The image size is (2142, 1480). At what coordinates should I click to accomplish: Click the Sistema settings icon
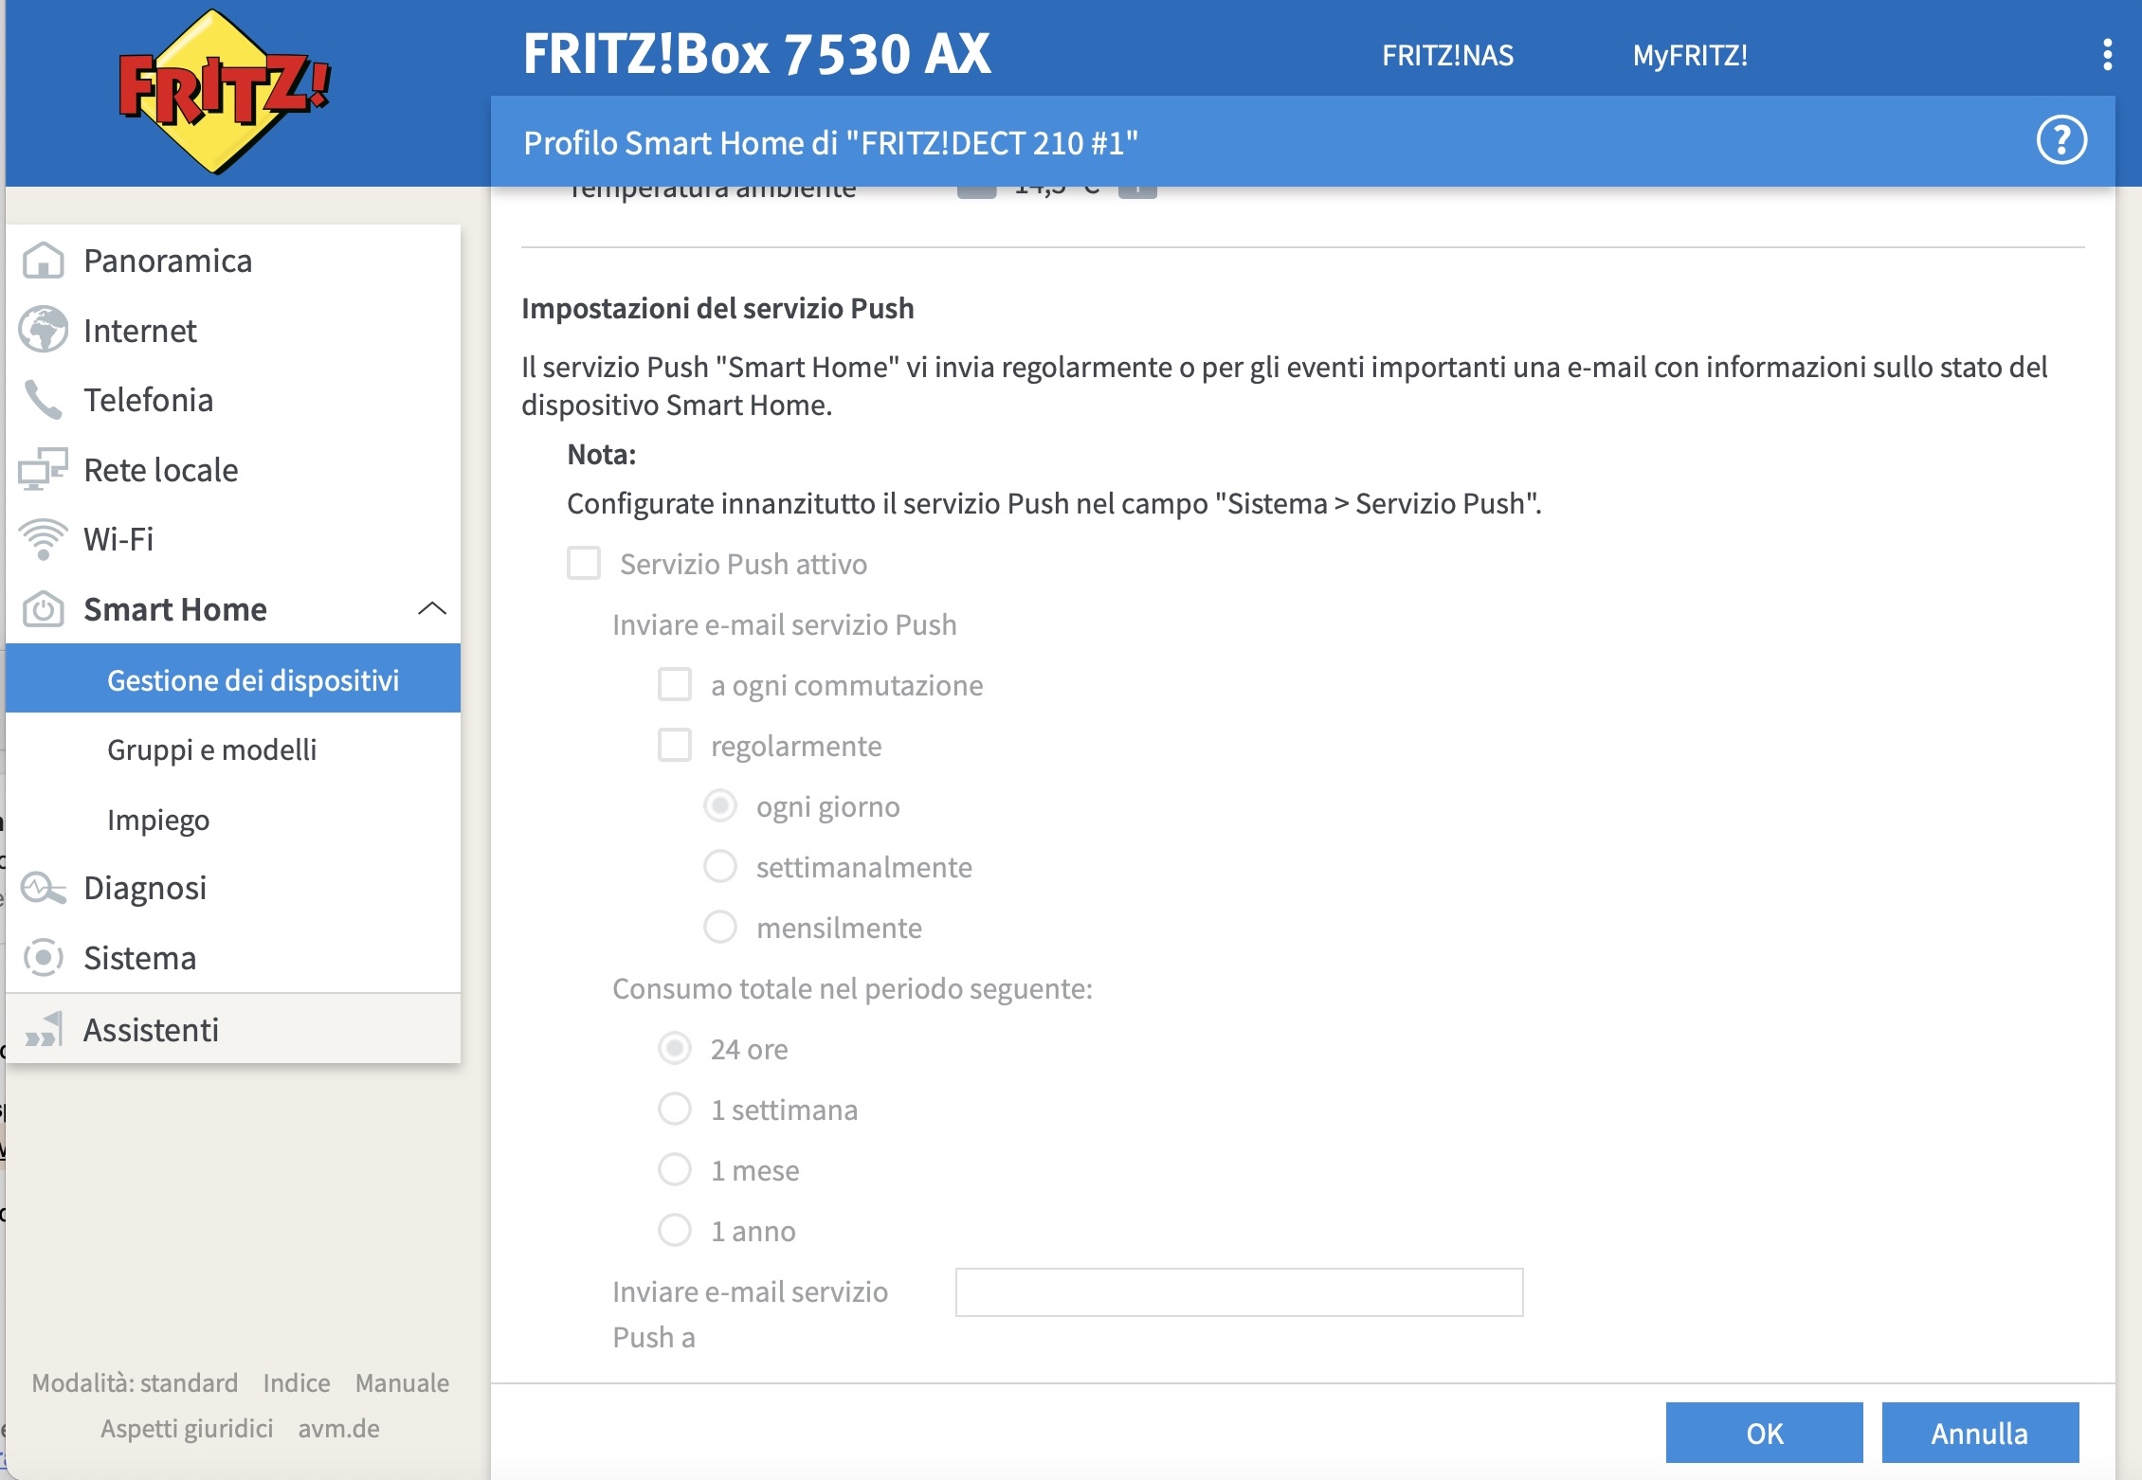[x=44, y=958]
